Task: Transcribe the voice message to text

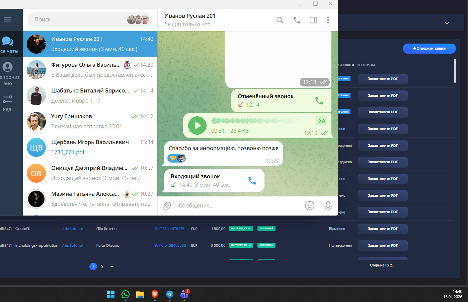Action: coord(321,121)
